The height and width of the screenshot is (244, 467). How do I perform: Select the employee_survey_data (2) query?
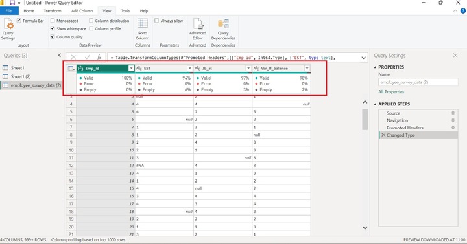[31, 85]
